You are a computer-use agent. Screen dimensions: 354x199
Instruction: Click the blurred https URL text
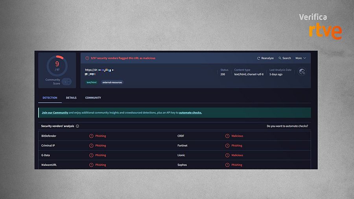[100, 72]
